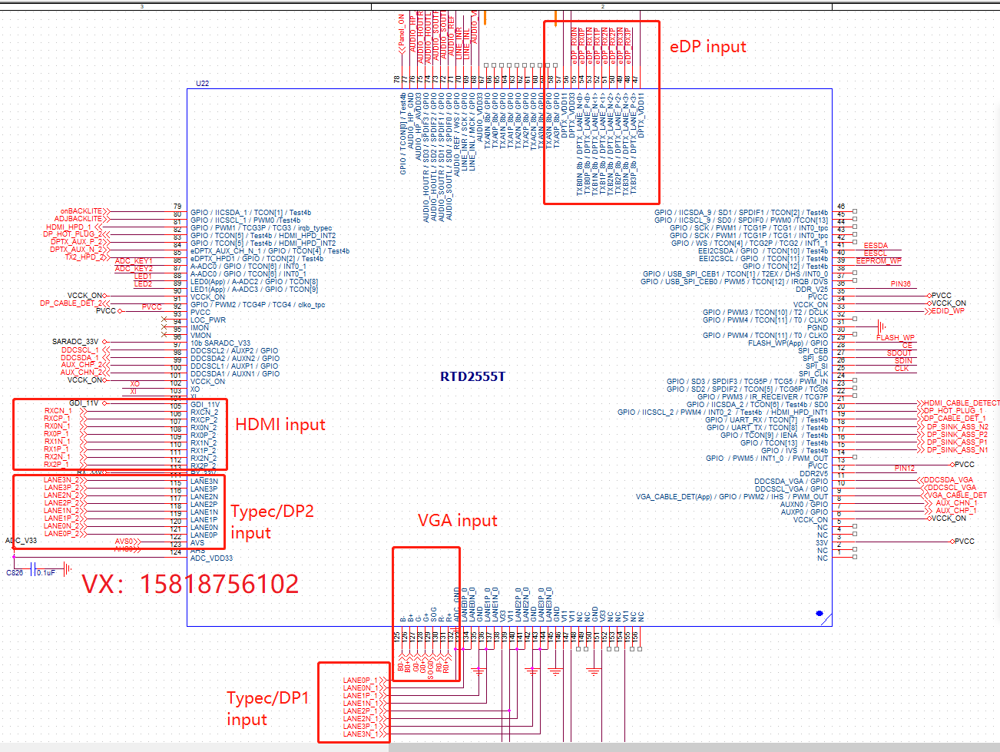Select the DP_HOT_PLUG_1 port label
This screenshot has width=1000, height=752.
pos(953,411)
